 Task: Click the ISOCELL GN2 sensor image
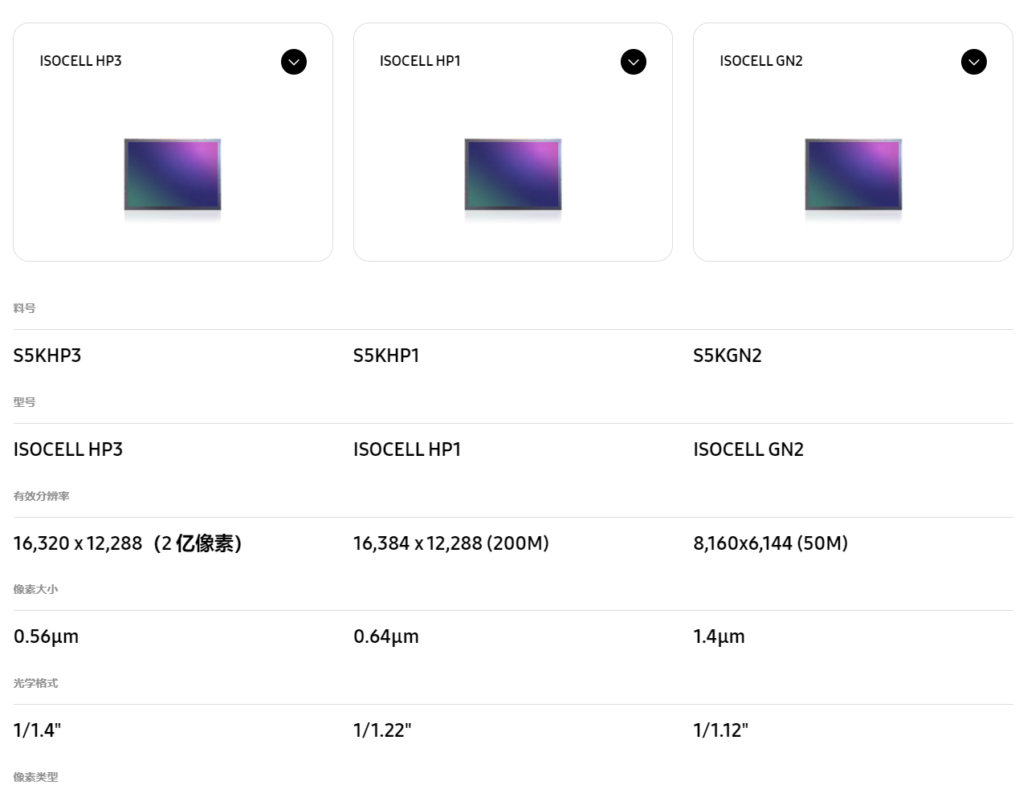coord(854,176)
